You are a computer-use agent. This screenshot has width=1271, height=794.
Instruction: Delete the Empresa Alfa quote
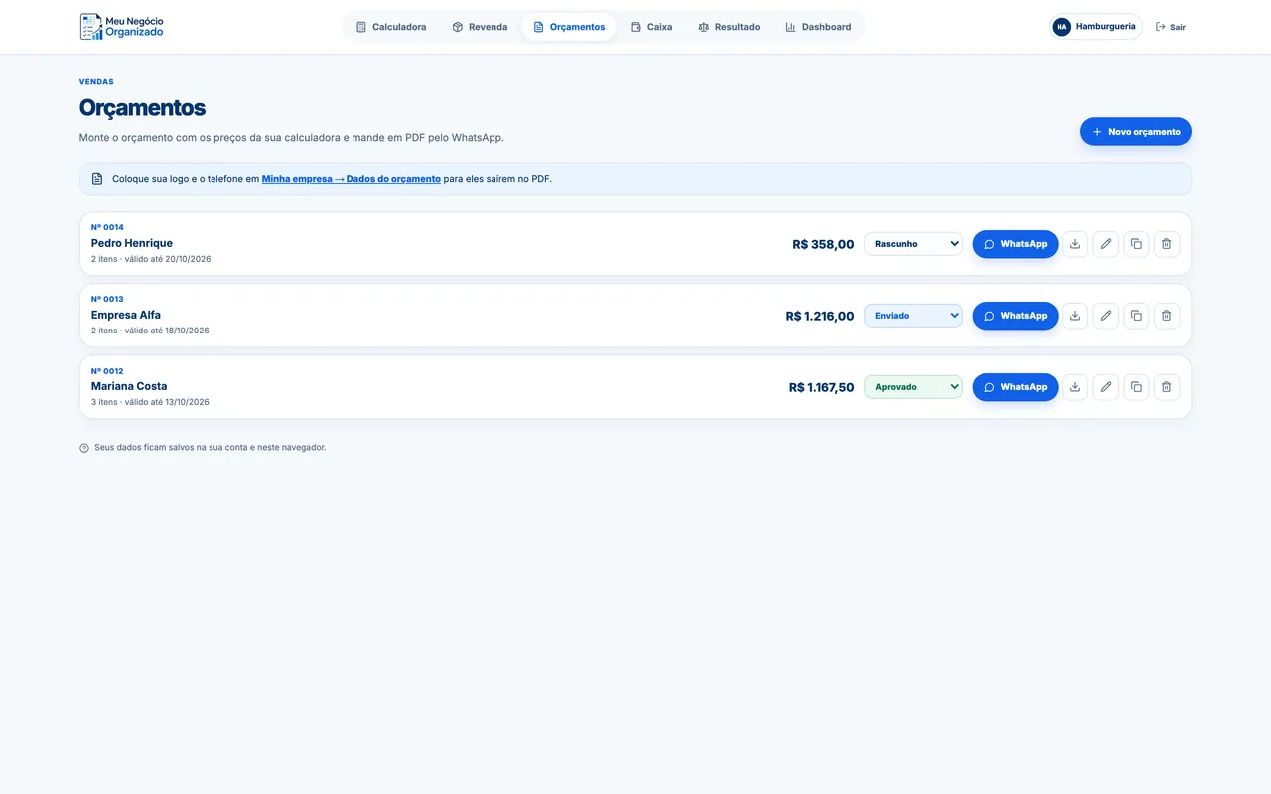[1167, 316]
